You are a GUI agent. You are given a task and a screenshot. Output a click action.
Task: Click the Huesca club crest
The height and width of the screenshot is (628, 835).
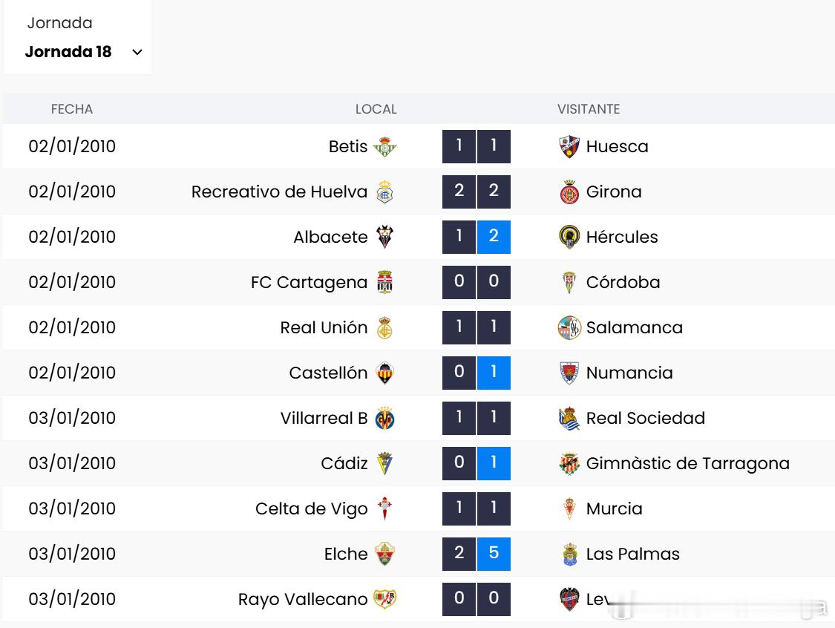[x=569, y=147]
